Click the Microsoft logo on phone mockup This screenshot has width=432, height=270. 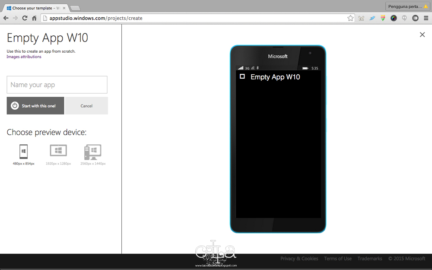click(278, 56)
